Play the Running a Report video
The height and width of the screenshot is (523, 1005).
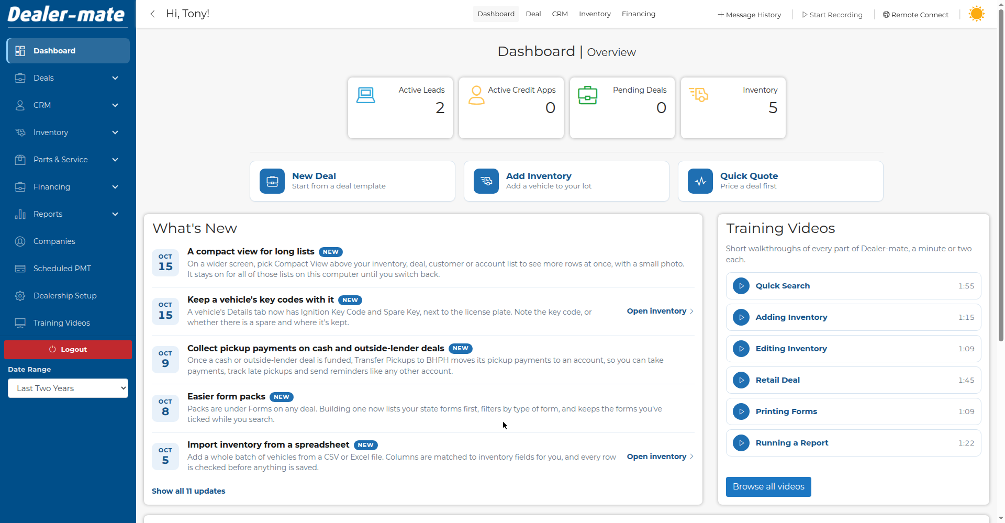853,443
